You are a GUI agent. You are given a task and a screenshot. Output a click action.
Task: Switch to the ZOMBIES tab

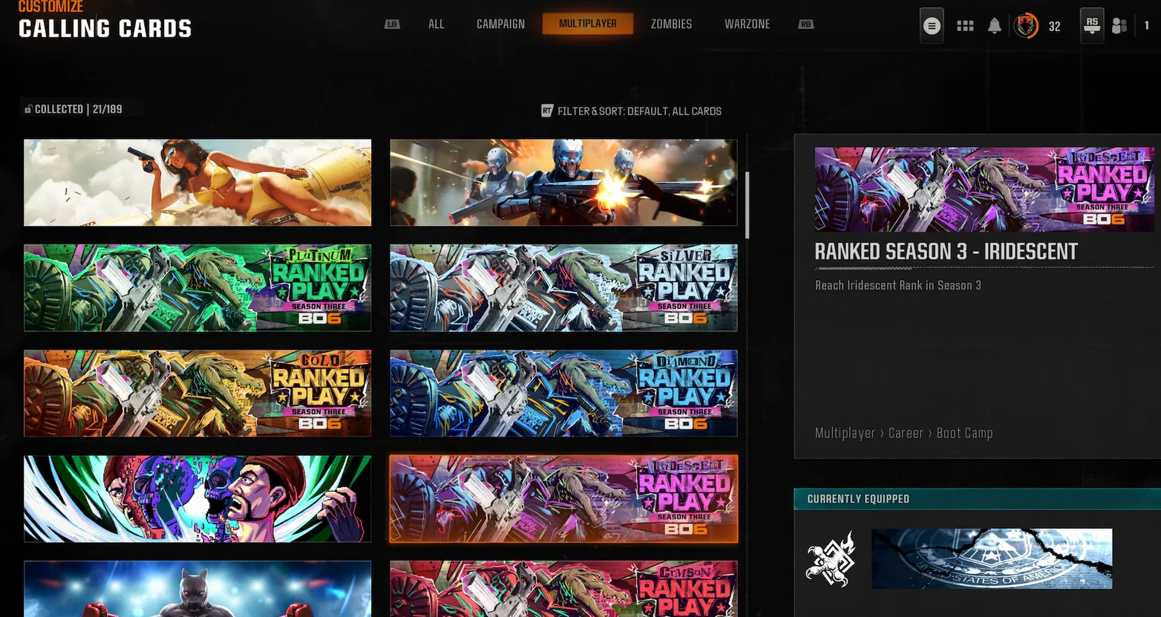tap(671, 24)
